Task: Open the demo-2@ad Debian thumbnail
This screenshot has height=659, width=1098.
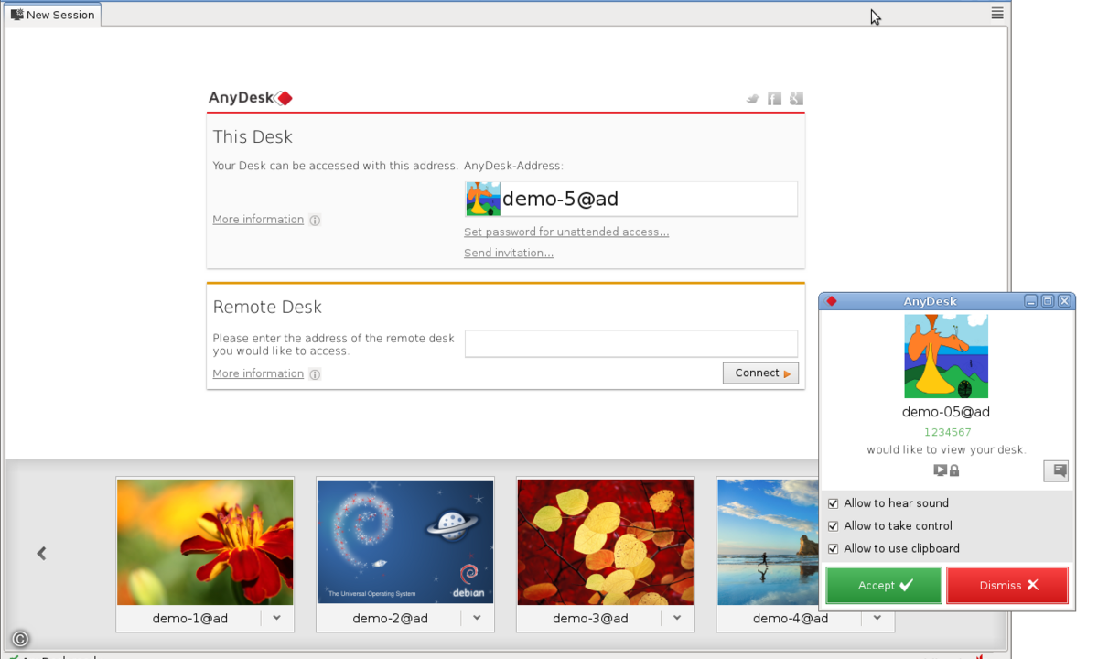Action: click(405, 542)
